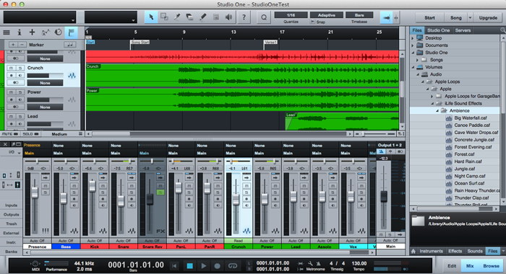Click the Bass channel volume fader
This screenshot has height=274, width=506.
click(x=64, y=198)
